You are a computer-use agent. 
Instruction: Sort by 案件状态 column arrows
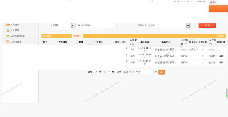point(213,44)
